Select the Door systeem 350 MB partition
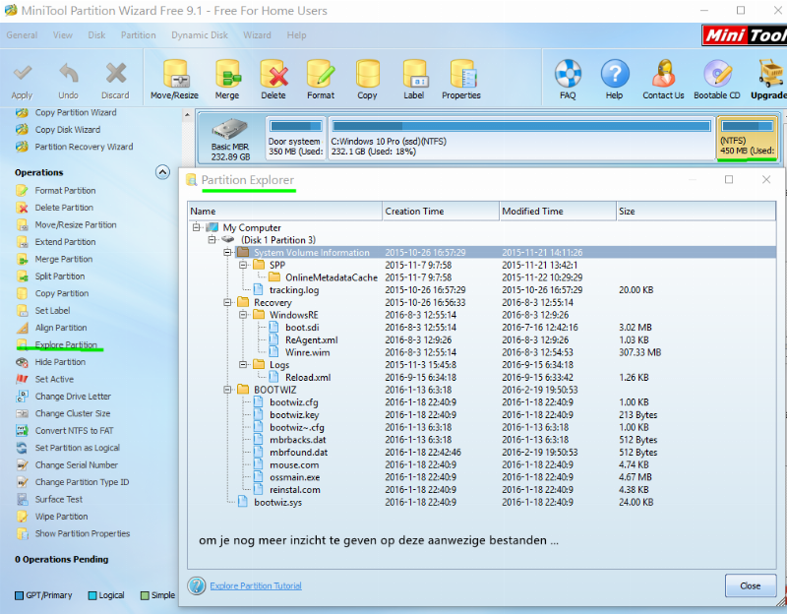The width and height of the screenshot is (787, 614). 296,138
